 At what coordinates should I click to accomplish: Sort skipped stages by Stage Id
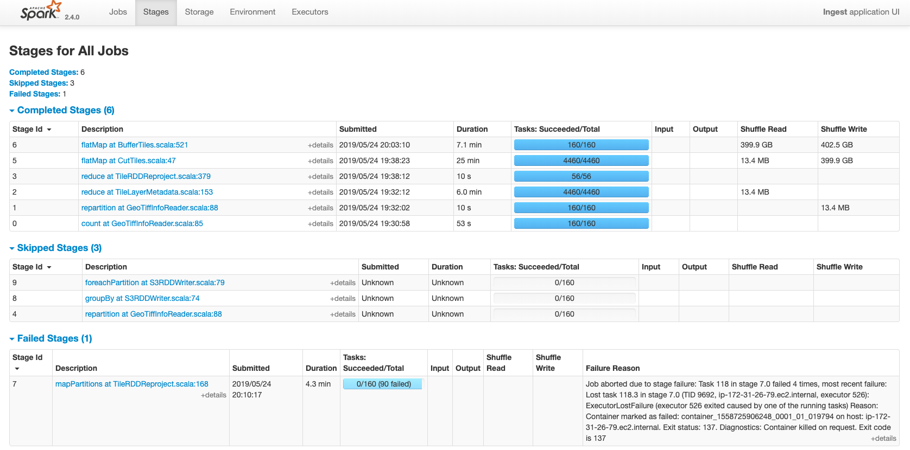[x=32, y=267]
